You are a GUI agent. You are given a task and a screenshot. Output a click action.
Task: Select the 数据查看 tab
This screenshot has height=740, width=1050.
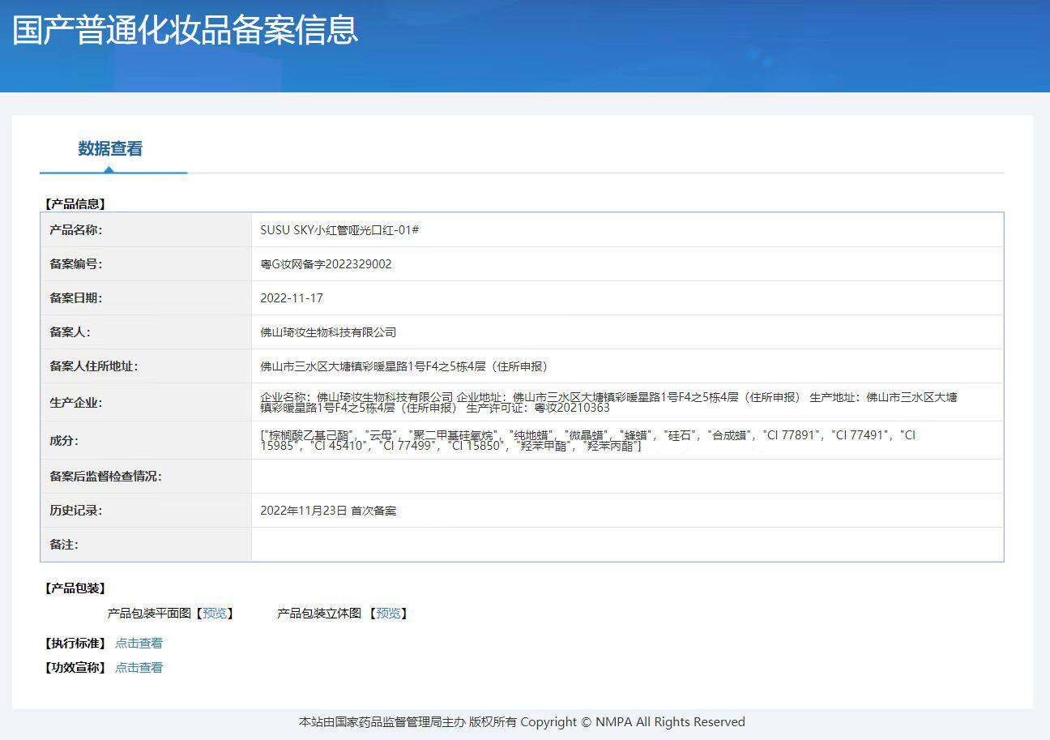point(111,149)
